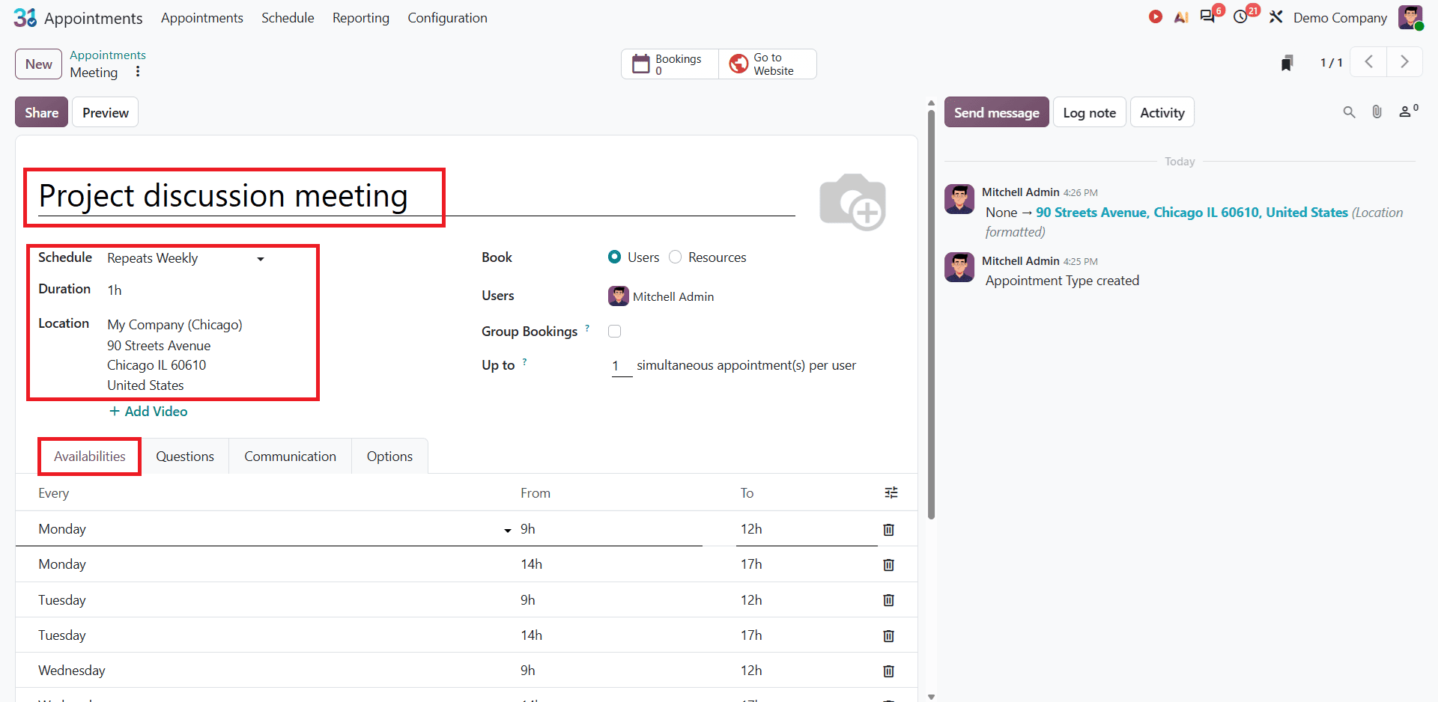Open conversations icon with badge 6
1438x702 pixels.
pos(1208,16)
